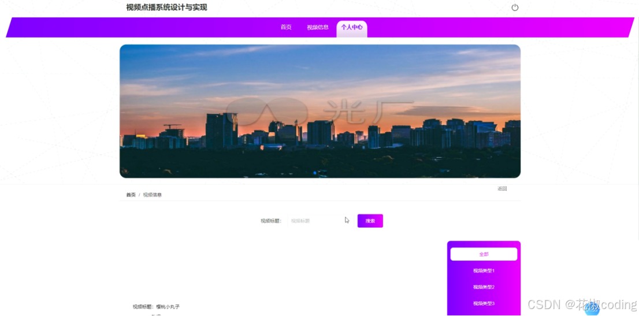Click the city skyline banner image
Screen dimensions: 639x316
[x=320, y=111]
